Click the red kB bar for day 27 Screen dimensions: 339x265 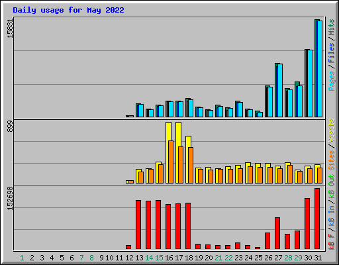point(277,233)
